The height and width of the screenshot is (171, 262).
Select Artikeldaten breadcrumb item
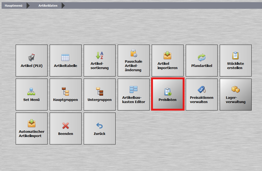pos(48,6)
